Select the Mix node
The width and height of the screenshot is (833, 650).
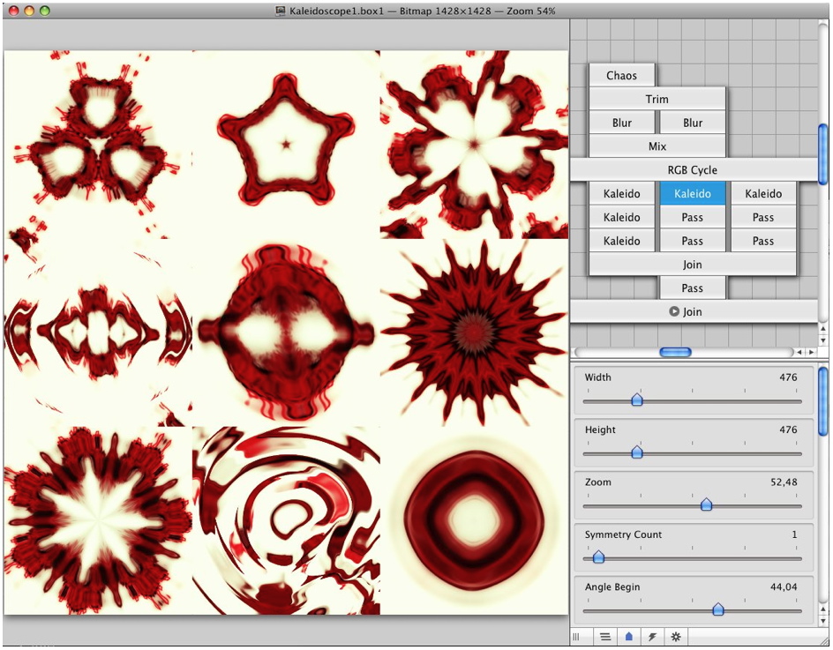[x=657, y=146]
